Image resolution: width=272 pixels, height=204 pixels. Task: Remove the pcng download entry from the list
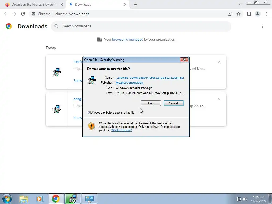tap(219, 99)
